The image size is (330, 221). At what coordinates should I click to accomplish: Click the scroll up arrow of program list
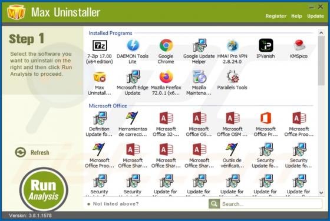point(321,33)
